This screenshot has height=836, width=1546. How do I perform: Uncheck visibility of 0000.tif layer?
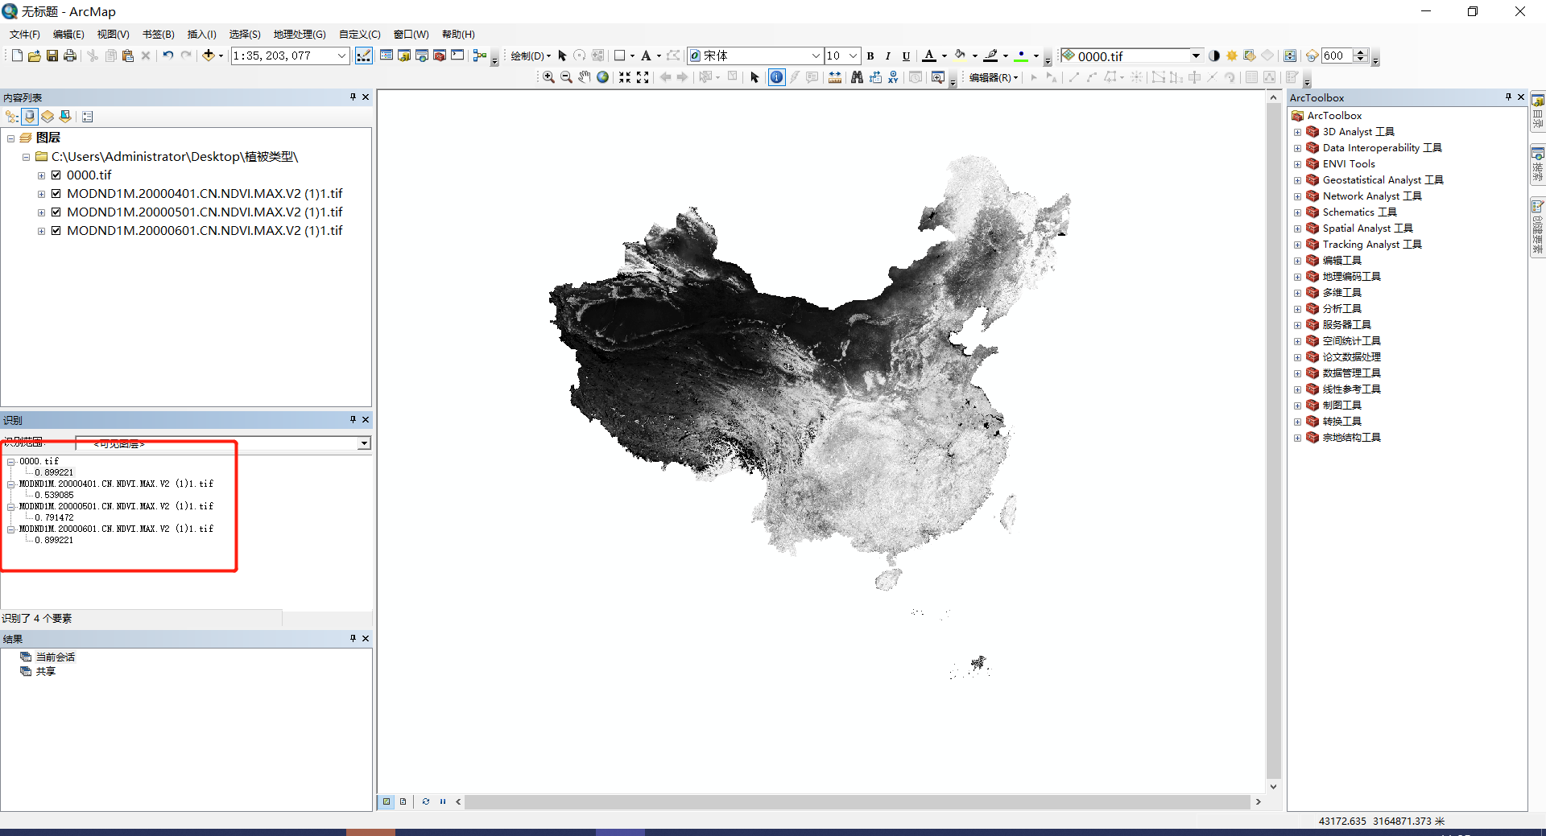(x=57, y=175)
